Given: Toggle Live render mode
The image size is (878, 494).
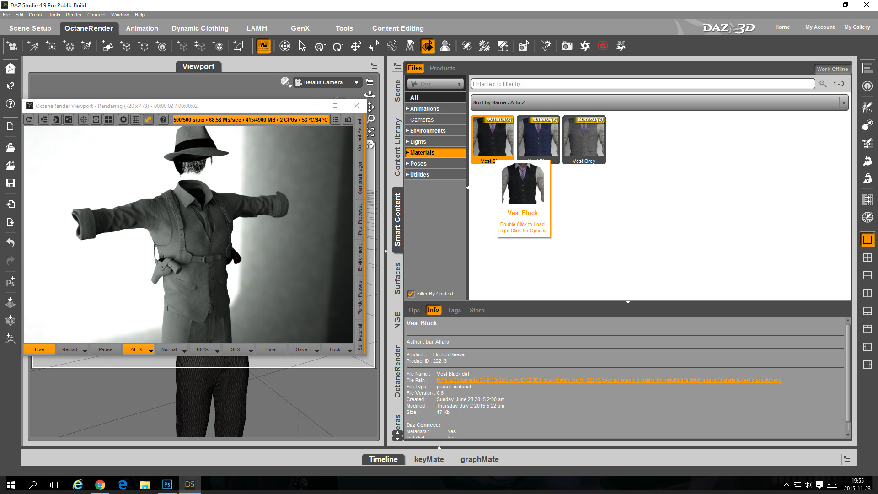Looking at the screenshot, I should [39, 349].
